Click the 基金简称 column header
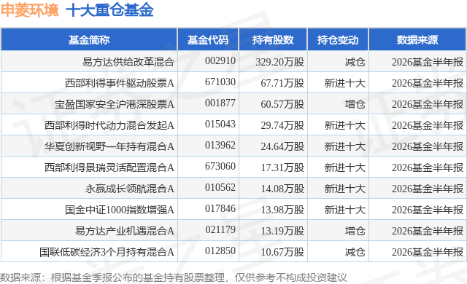The height and width of the screenshot is (284, 467). (89, 40)
